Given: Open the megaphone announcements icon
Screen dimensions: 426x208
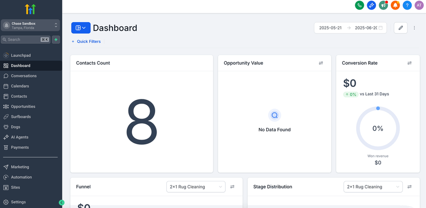Looking at the screenshot, I should pos(383,5).
